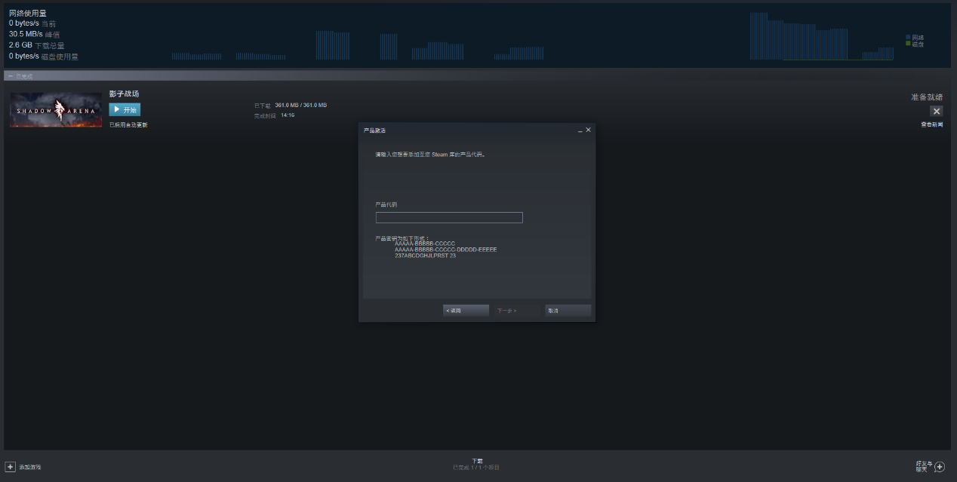Remove Shadow Arena from the download list

[937, 111]
